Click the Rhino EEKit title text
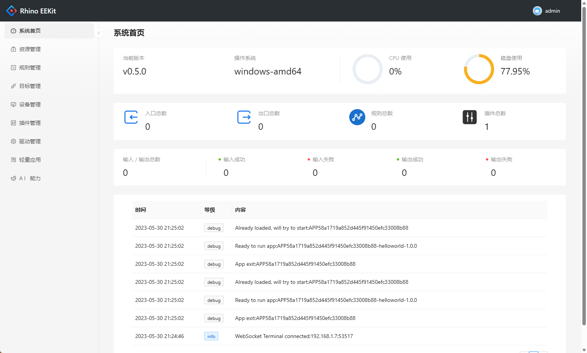Screen dimensions: 587x353 (38, 11)
